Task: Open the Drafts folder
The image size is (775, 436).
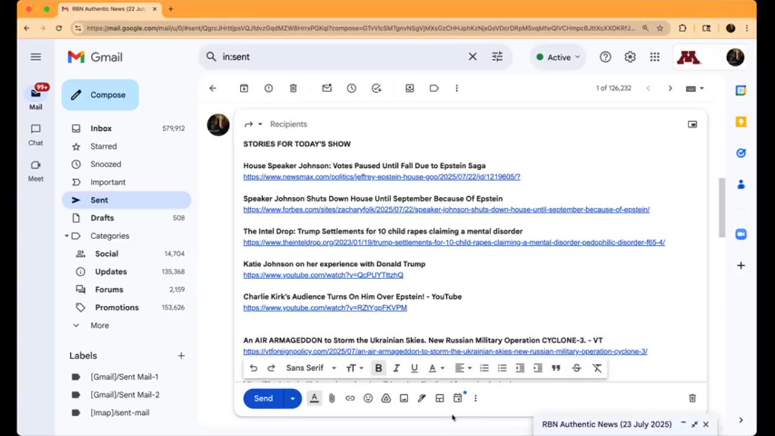Action: 127,218
